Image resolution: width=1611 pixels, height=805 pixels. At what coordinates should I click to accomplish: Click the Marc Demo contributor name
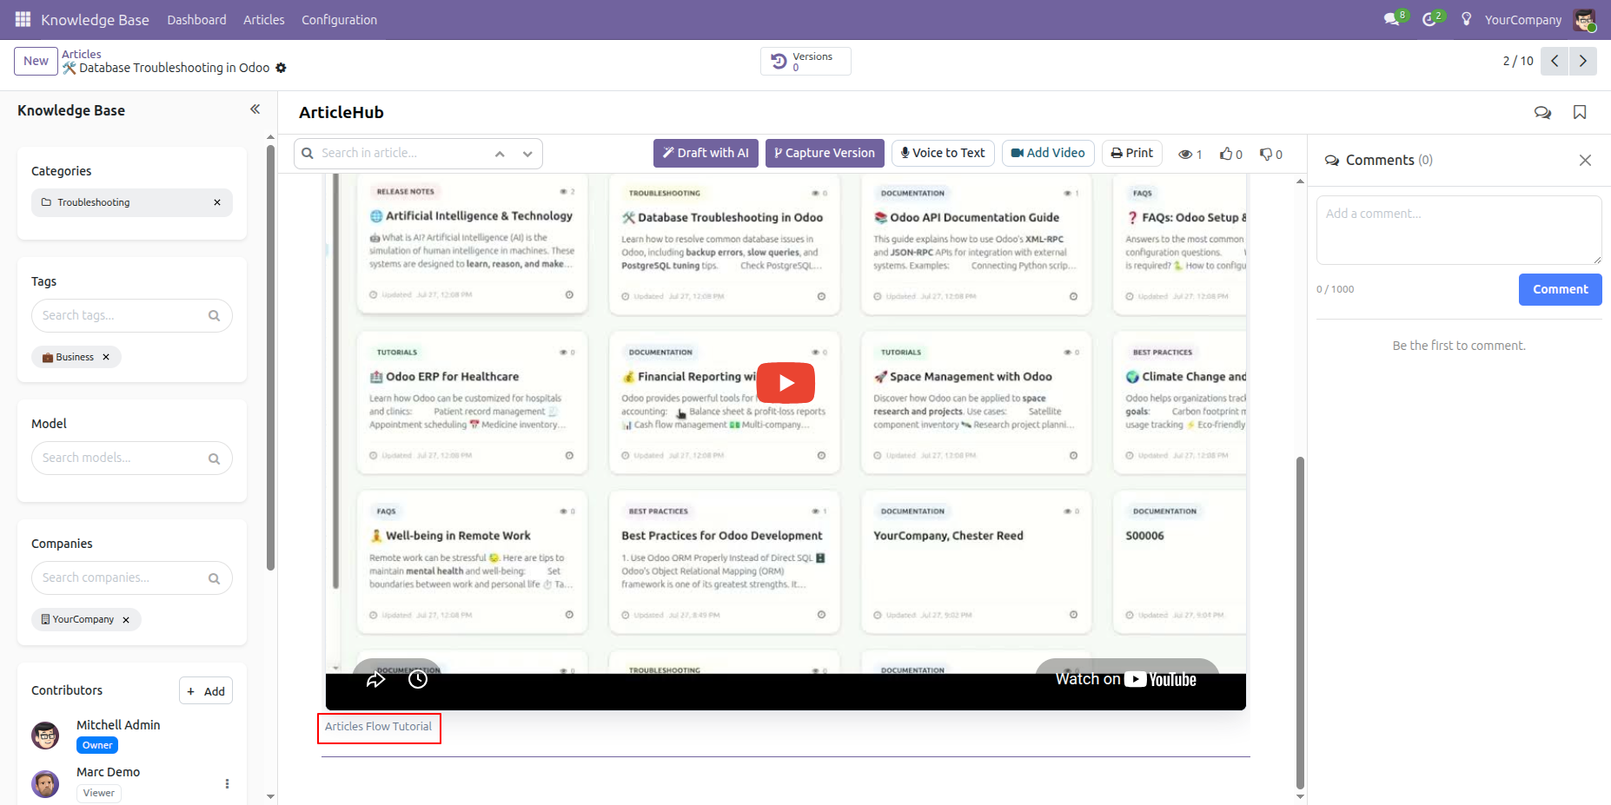pos(108,772)
